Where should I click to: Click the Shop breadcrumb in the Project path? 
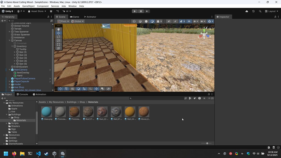coord(82,102)
